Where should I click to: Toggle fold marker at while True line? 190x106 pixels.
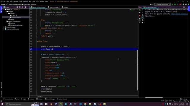coord(36,41)
